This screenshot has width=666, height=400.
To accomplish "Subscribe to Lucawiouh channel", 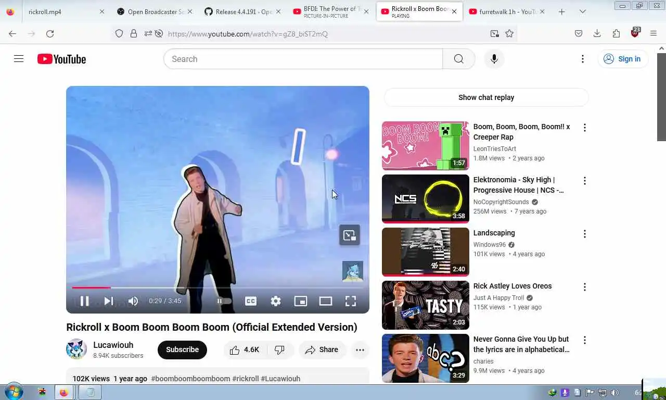I will point(182,349).
